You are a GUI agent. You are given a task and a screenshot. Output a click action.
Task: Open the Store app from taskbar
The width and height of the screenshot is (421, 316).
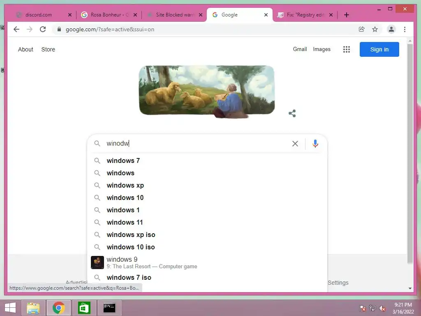(84, 308)
